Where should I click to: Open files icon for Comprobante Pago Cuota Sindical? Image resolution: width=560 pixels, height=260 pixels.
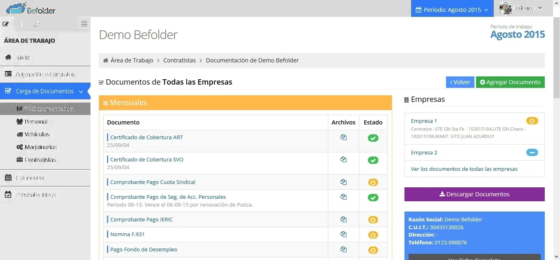(x=344, y=182)
